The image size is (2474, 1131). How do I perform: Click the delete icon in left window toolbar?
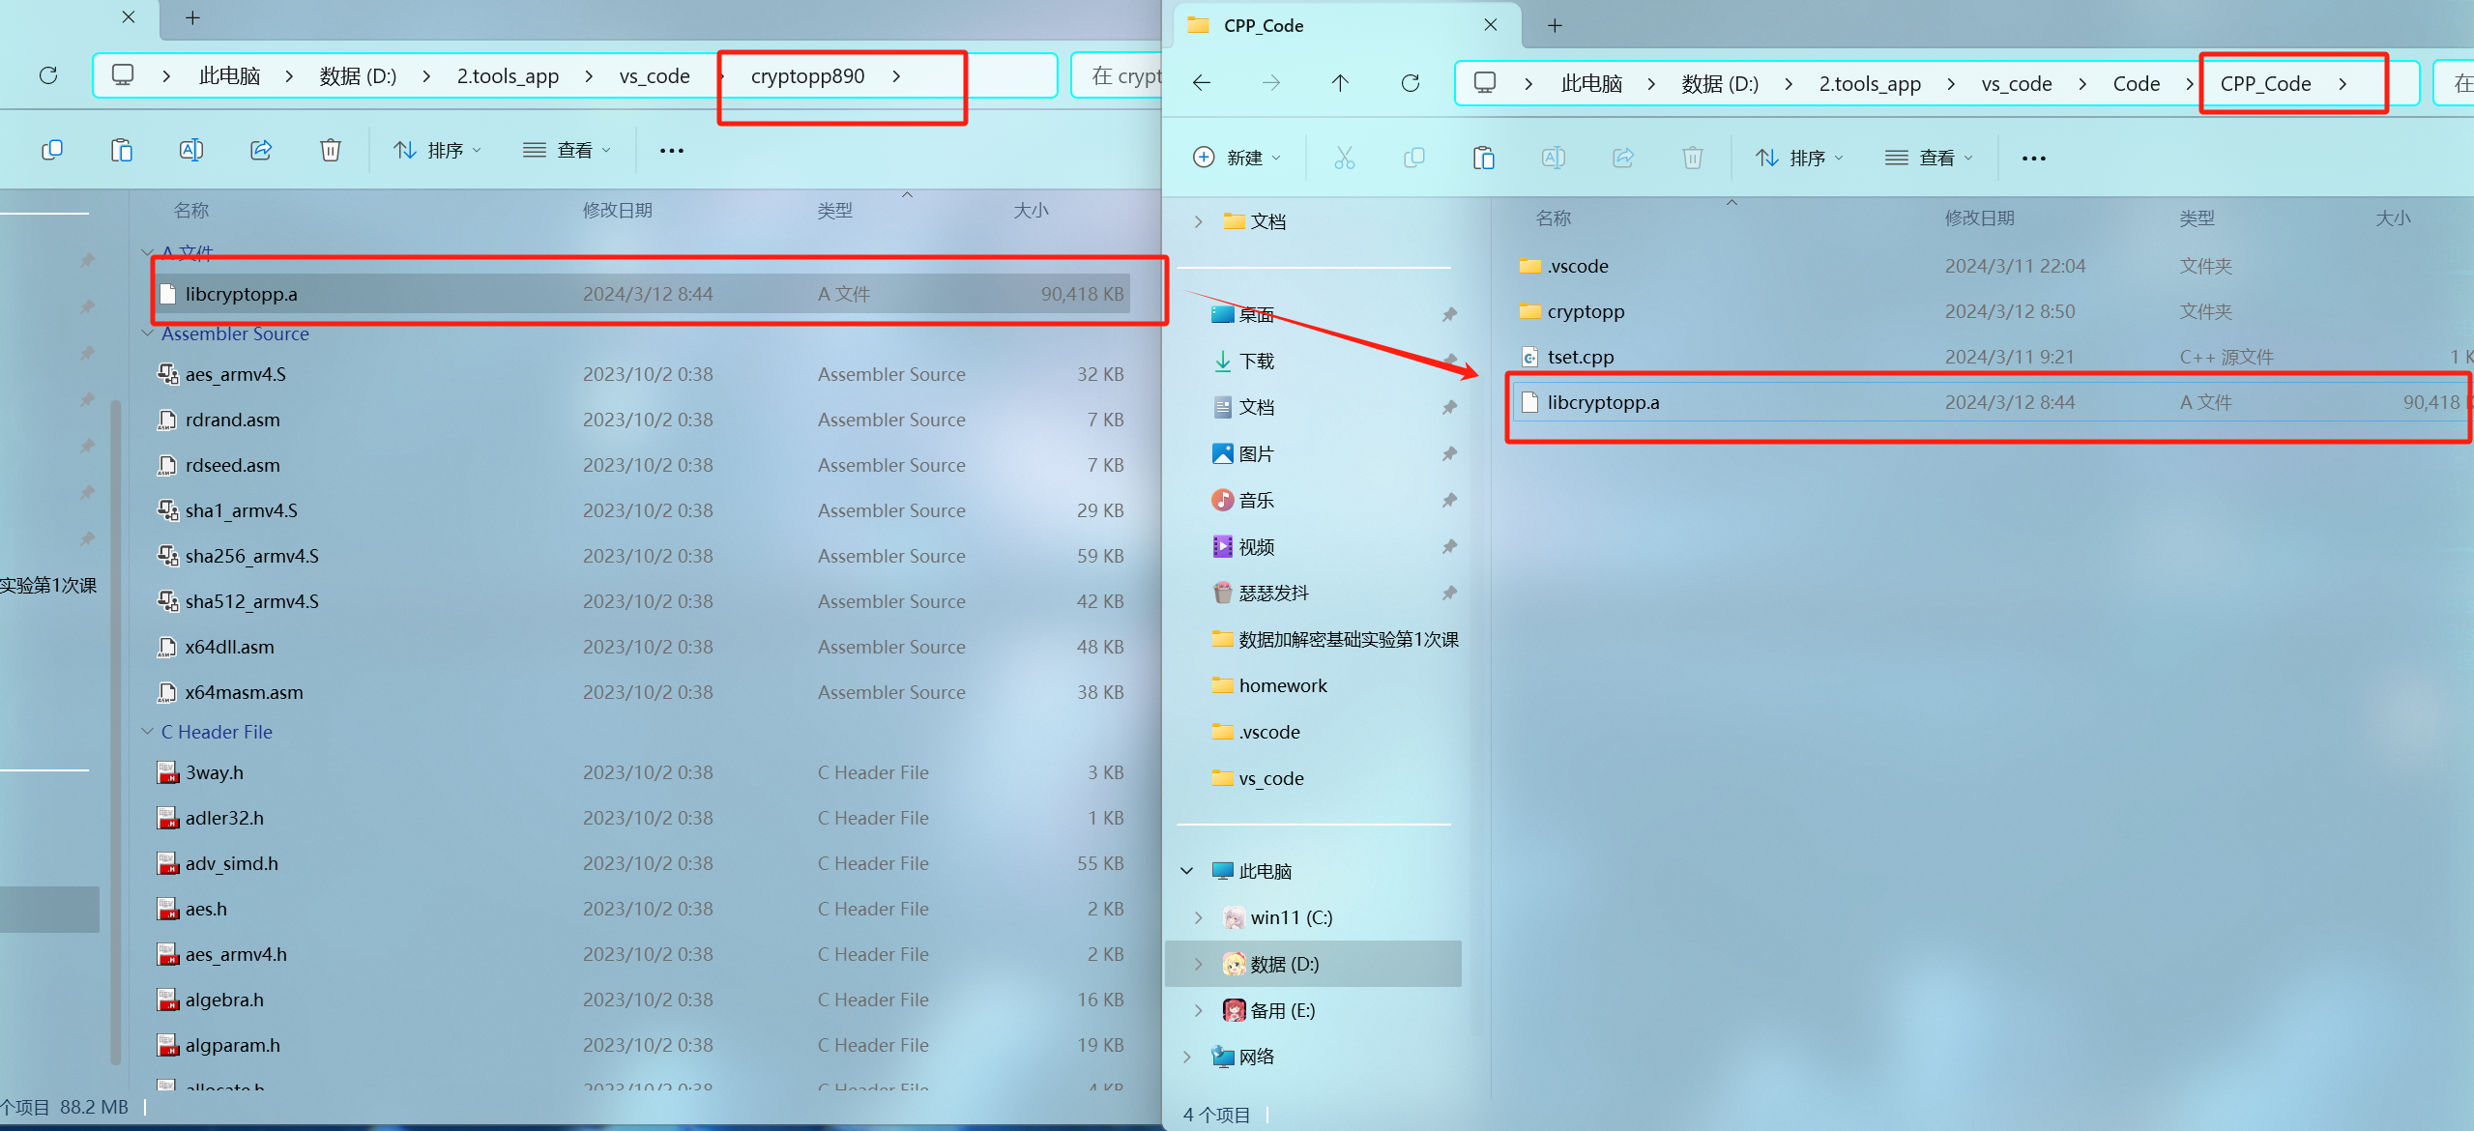point(331,150)
